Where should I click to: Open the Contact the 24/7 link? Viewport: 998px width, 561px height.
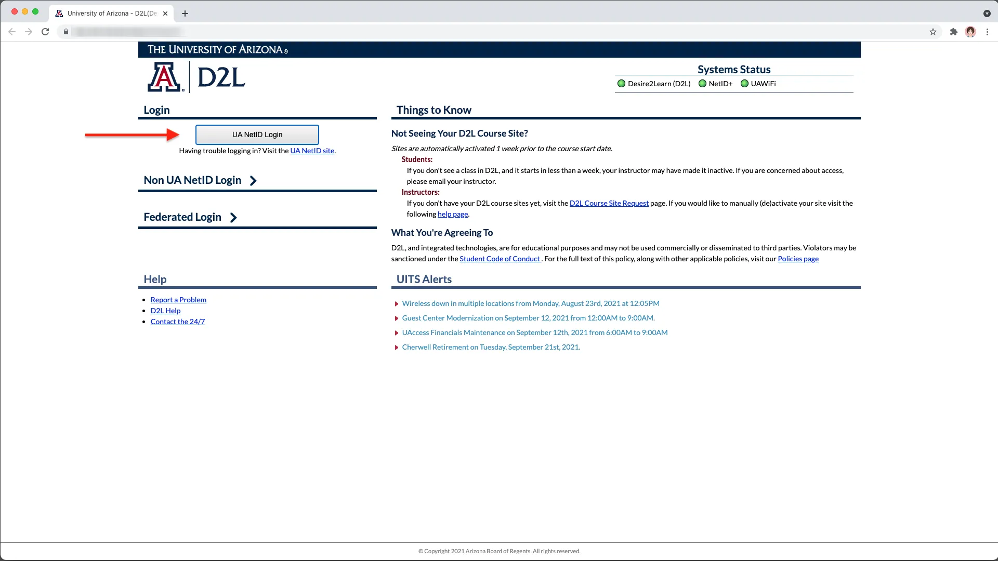pos(178,322)
